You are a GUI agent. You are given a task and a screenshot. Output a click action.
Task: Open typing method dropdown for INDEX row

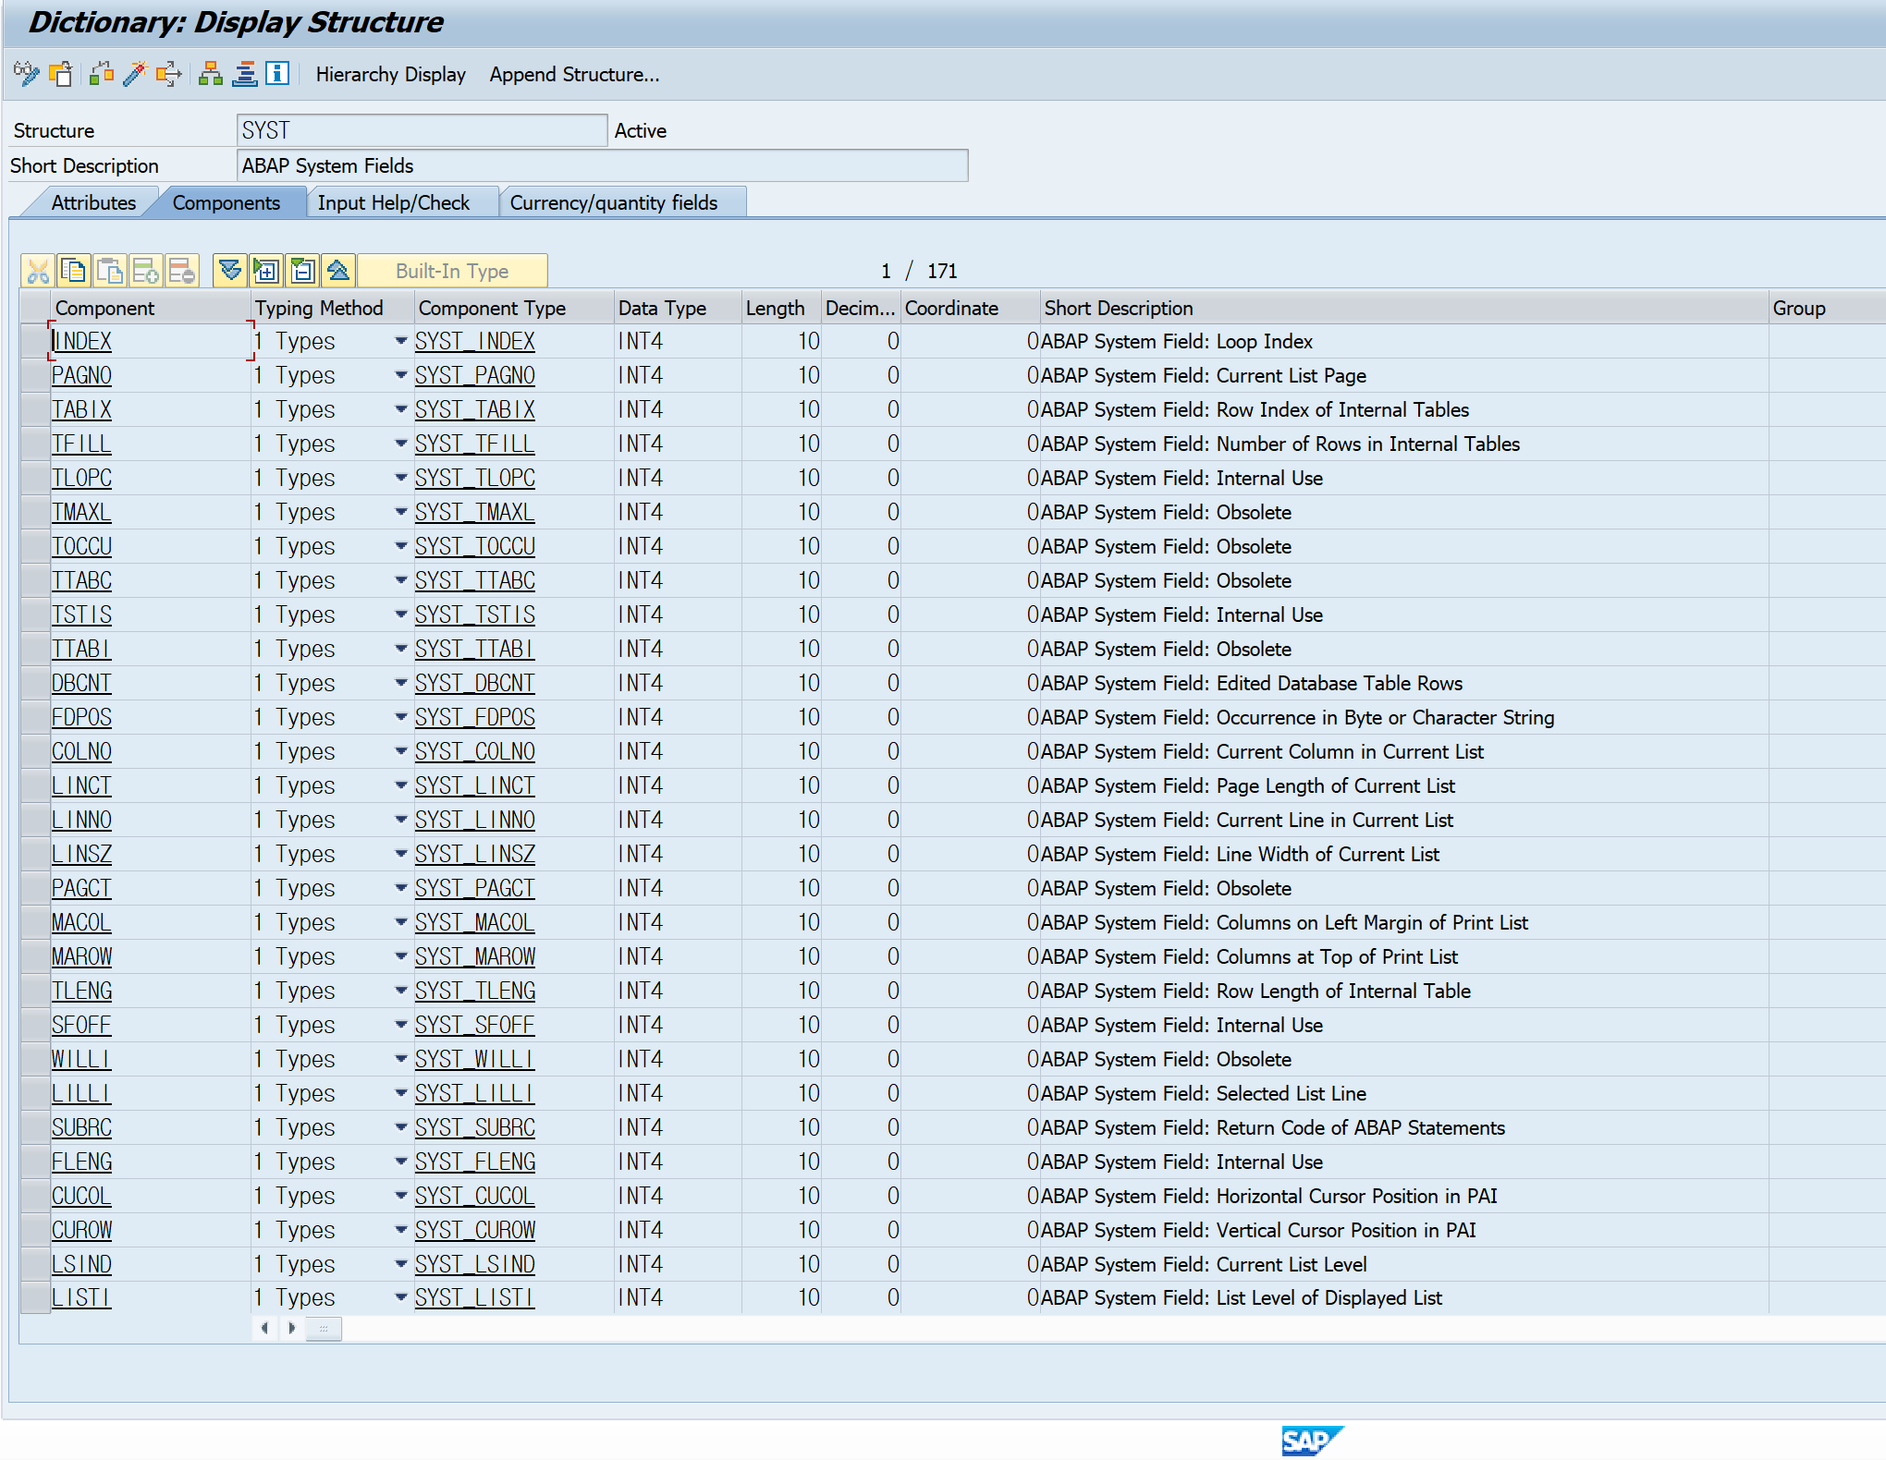point(400,341)
